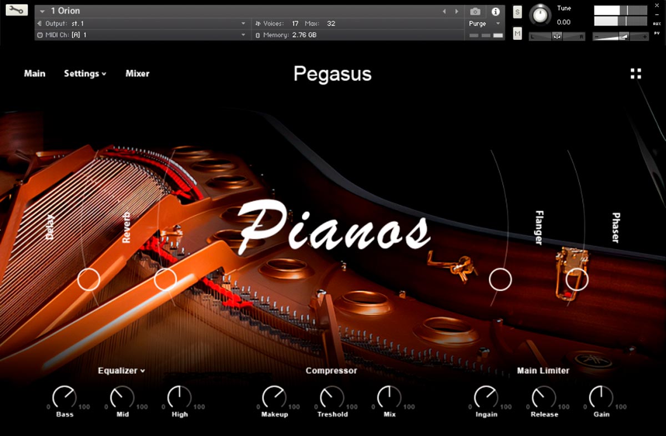Click the Equalizer Mid knob
Screen dimensions: 666x436
[122, 398]
